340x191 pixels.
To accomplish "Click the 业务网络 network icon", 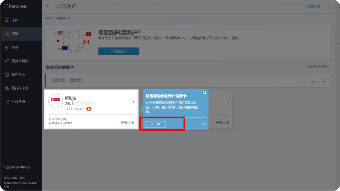I will (x=7, y=102).
